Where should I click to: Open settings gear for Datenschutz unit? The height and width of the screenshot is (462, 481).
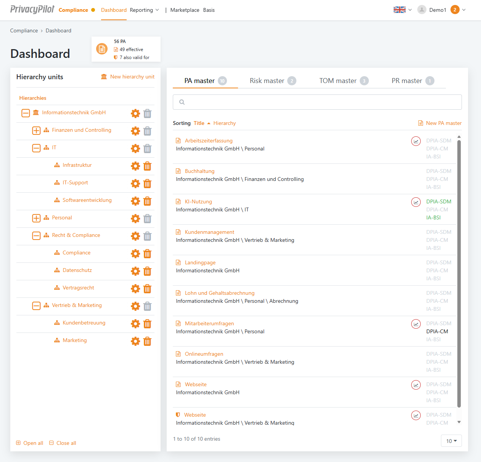click(x=135, y=271)
